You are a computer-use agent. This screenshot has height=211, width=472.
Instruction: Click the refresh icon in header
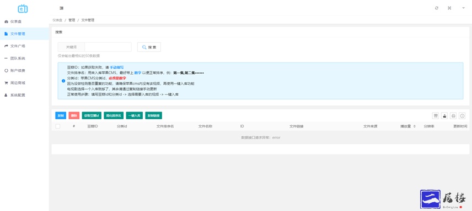(437, 8)
